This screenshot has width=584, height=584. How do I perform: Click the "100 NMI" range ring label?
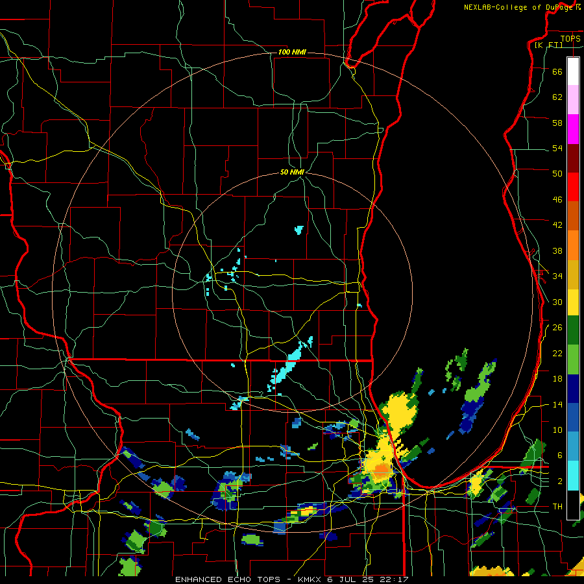[x=292, y=52]
